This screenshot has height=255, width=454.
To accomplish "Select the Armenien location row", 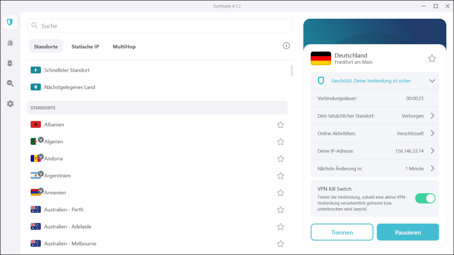I will (x=157, y=193).
